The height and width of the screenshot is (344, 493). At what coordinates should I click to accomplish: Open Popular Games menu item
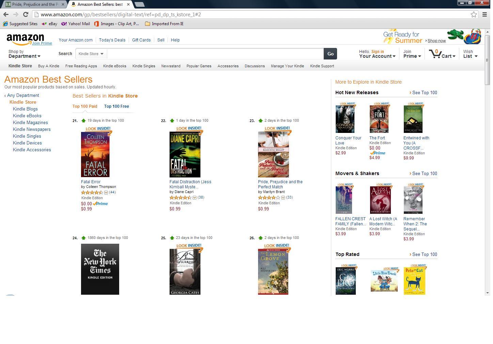[199, 66]
